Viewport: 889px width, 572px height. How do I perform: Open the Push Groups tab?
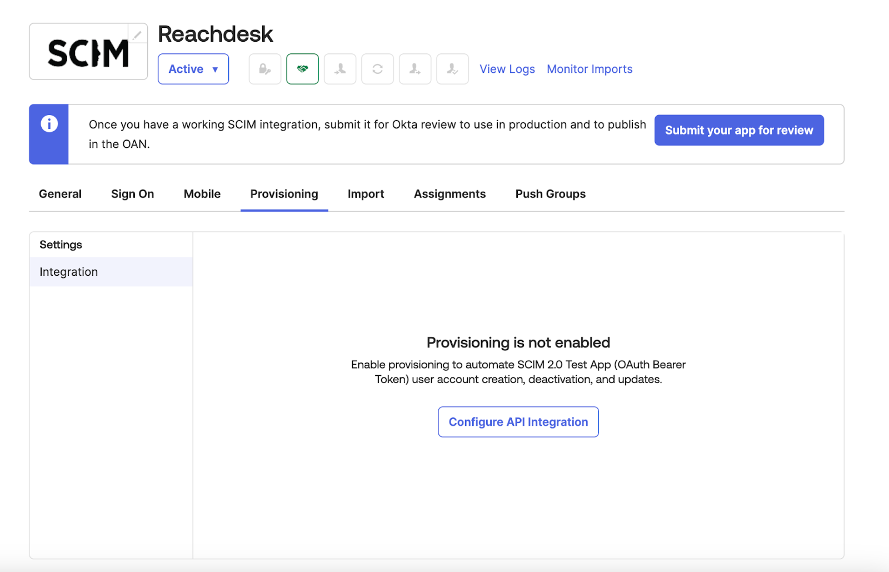[x=550, y=193]
